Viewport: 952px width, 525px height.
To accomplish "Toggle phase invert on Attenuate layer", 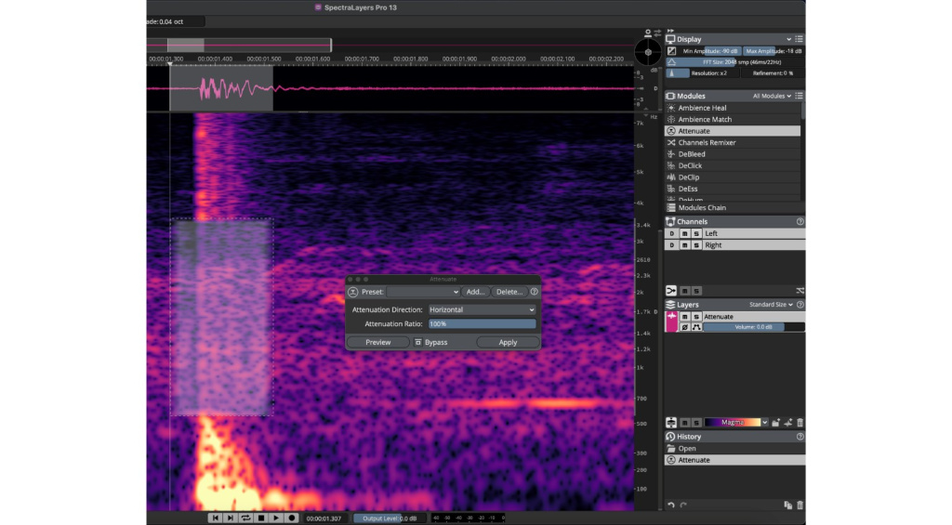I will pos(685,327).
